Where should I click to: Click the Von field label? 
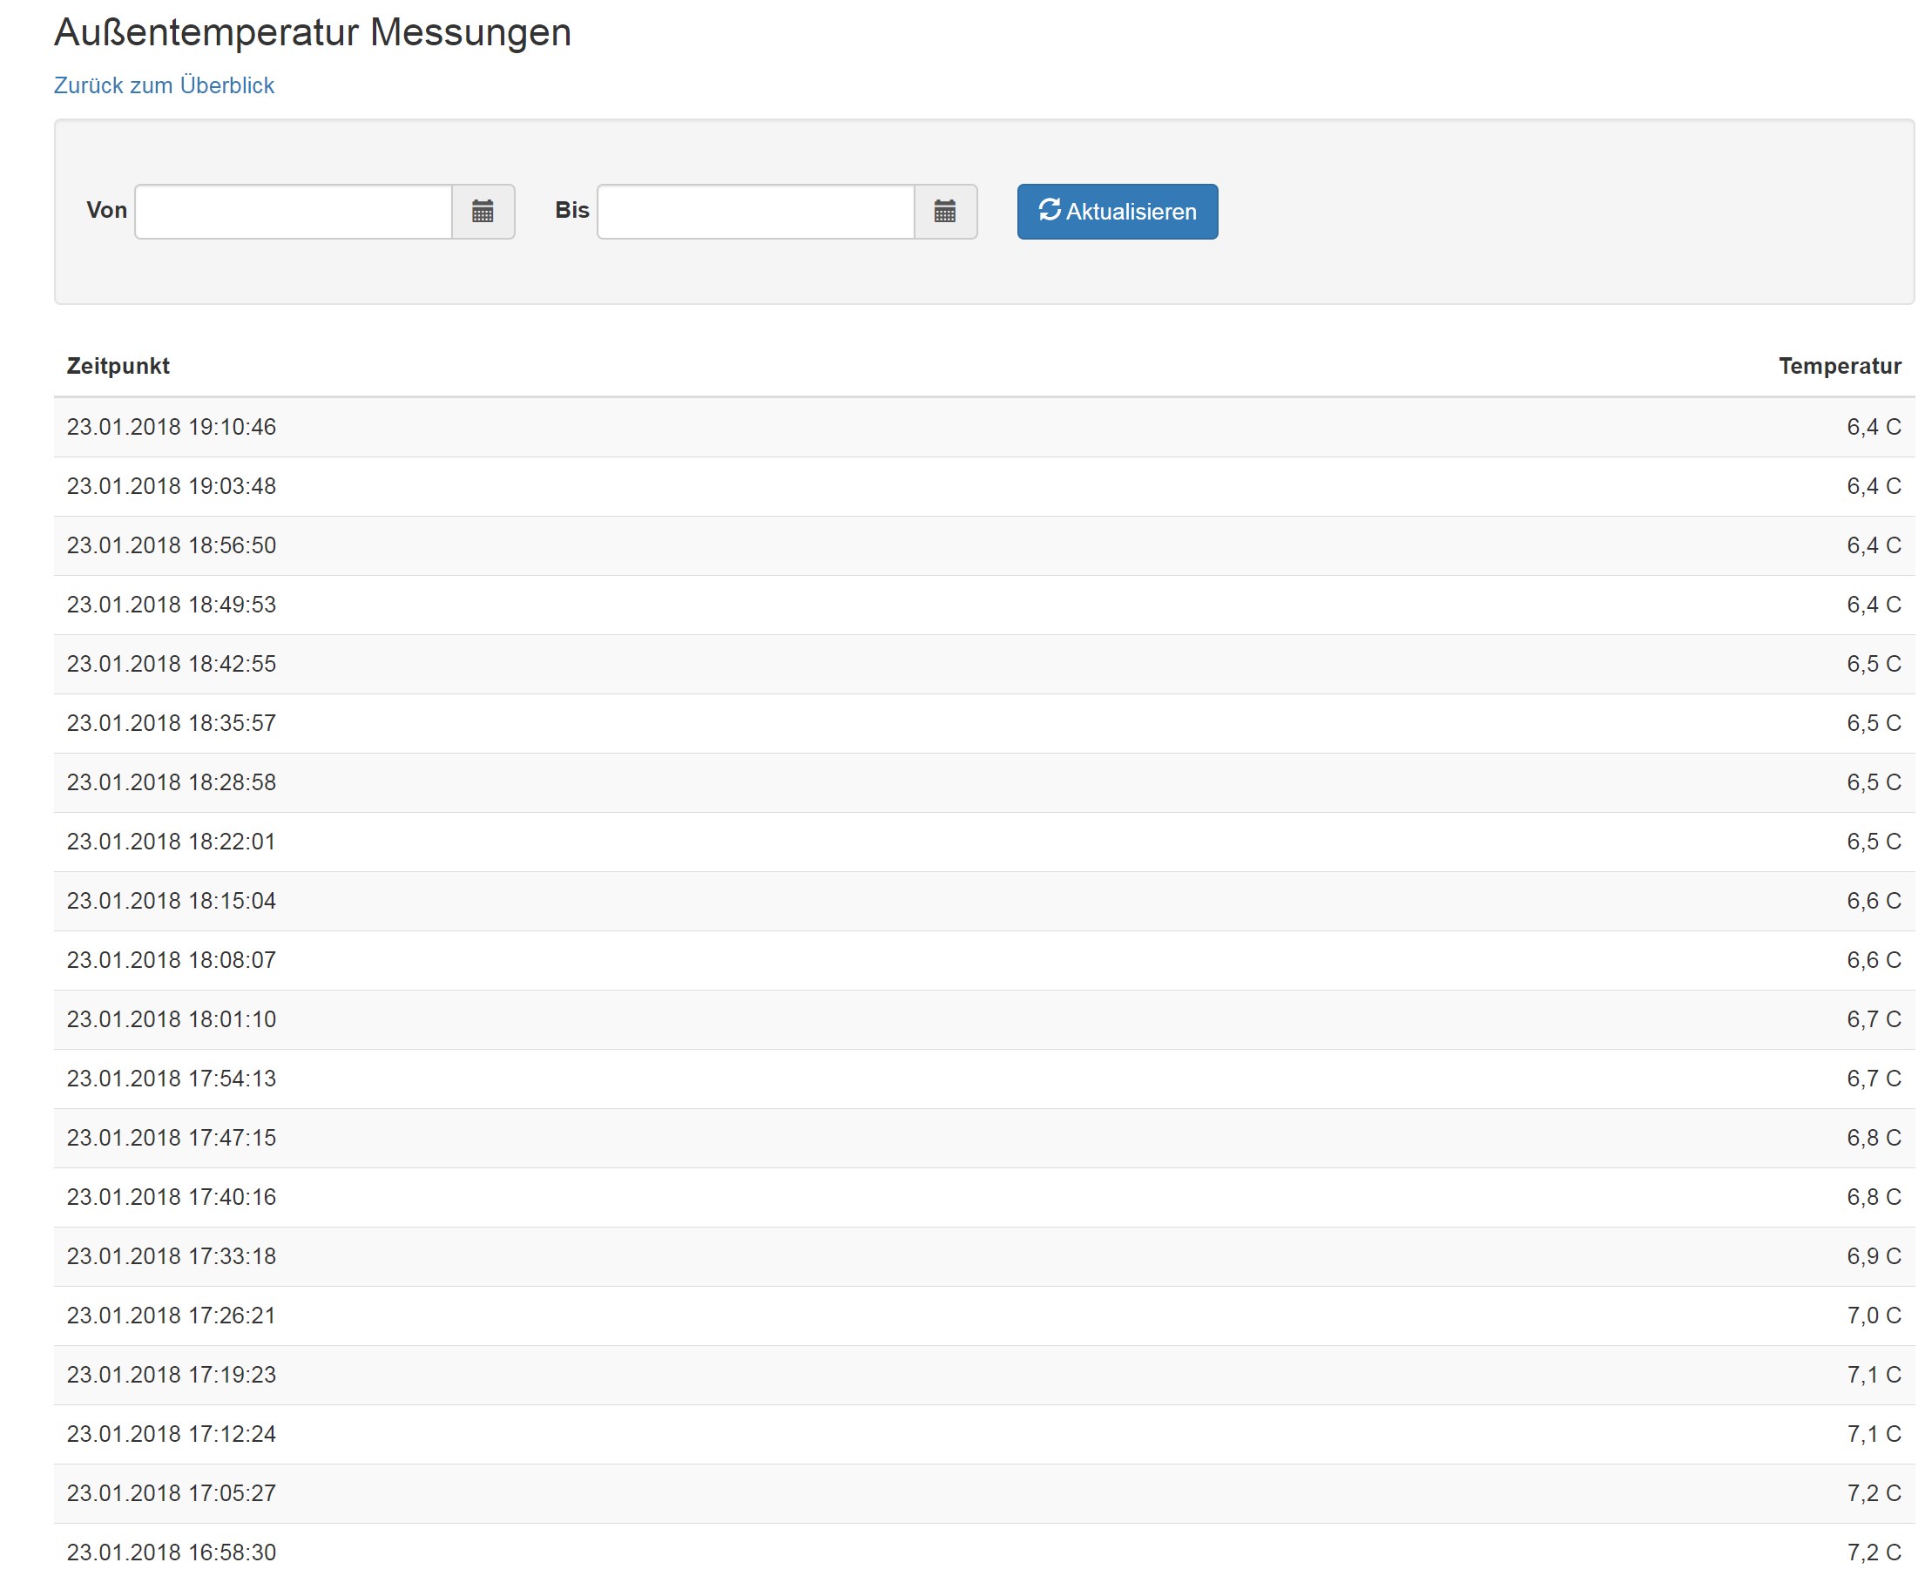point(106,211)
